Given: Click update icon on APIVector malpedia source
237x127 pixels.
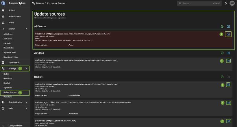Looking at the screenshot, I should [x=228, y=34].
